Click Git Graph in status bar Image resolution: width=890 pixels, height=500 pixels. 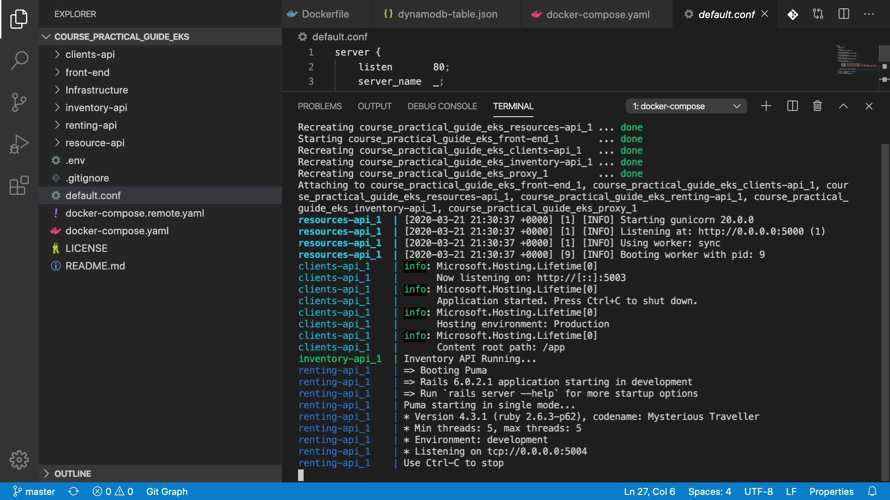click(x=167, y=491)
